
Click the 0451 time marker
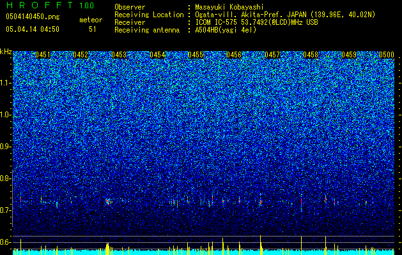pos(43,55)
